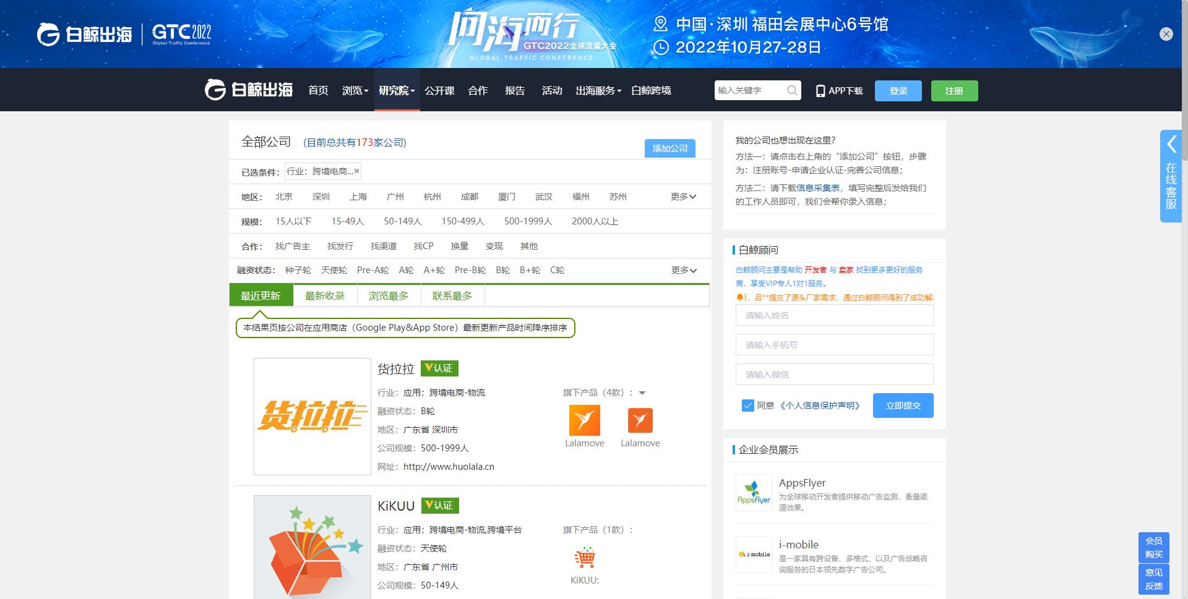Open 白鲸跨境 in navigation
The width and height of the screenshot is (1188, 599).
[x=651, y=91]
